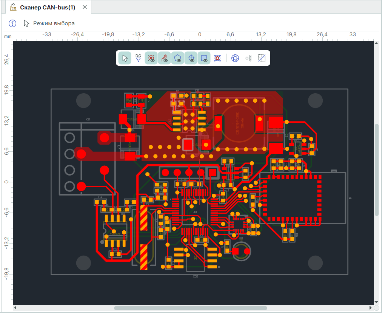Image resolution: width=382 pixels, height=313 pixels.
Task: Click the scroll right arrow at bottom
Action: pos(370,308)
